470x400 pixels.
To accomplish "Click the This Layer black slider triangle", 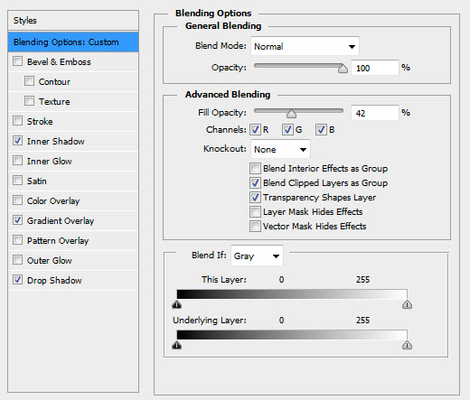I will 177,304.
